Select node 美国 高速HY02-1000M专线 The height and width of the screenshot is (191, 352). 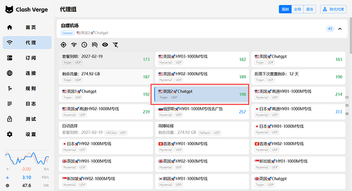(106, 112)
